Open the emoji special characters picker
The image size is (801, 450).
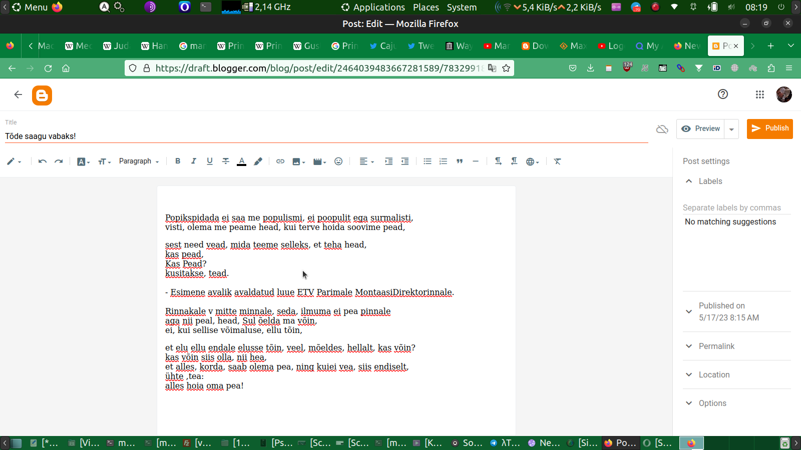(x=338, y=161)
